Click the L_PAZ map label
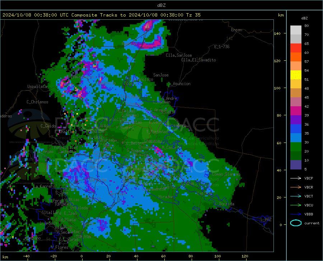 [x=266, y=220]
